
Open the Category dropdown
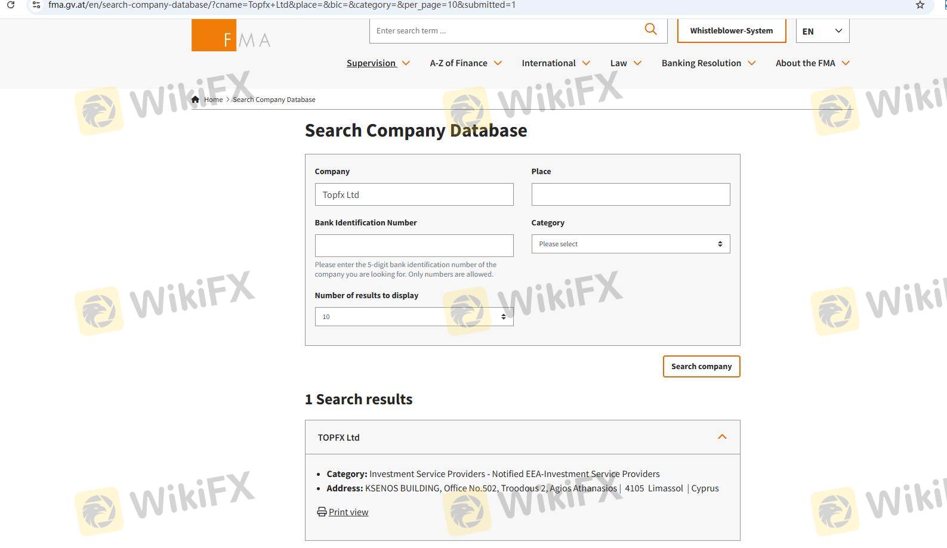click(x=630, y=244)
